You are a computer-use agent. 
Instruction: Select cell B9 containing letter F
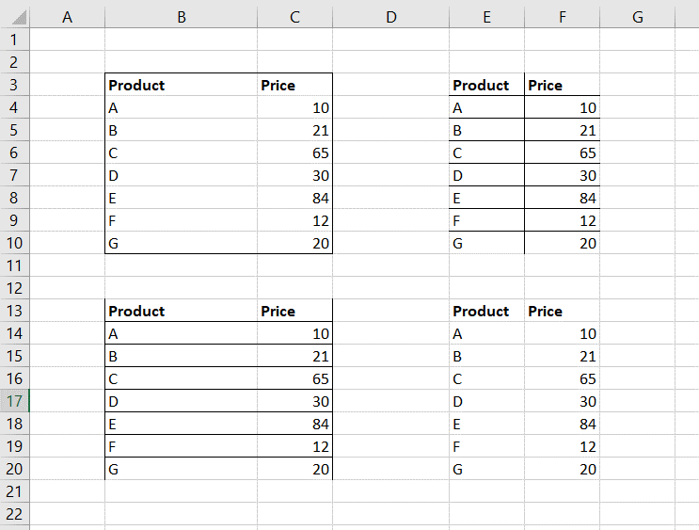coord(181,220)
